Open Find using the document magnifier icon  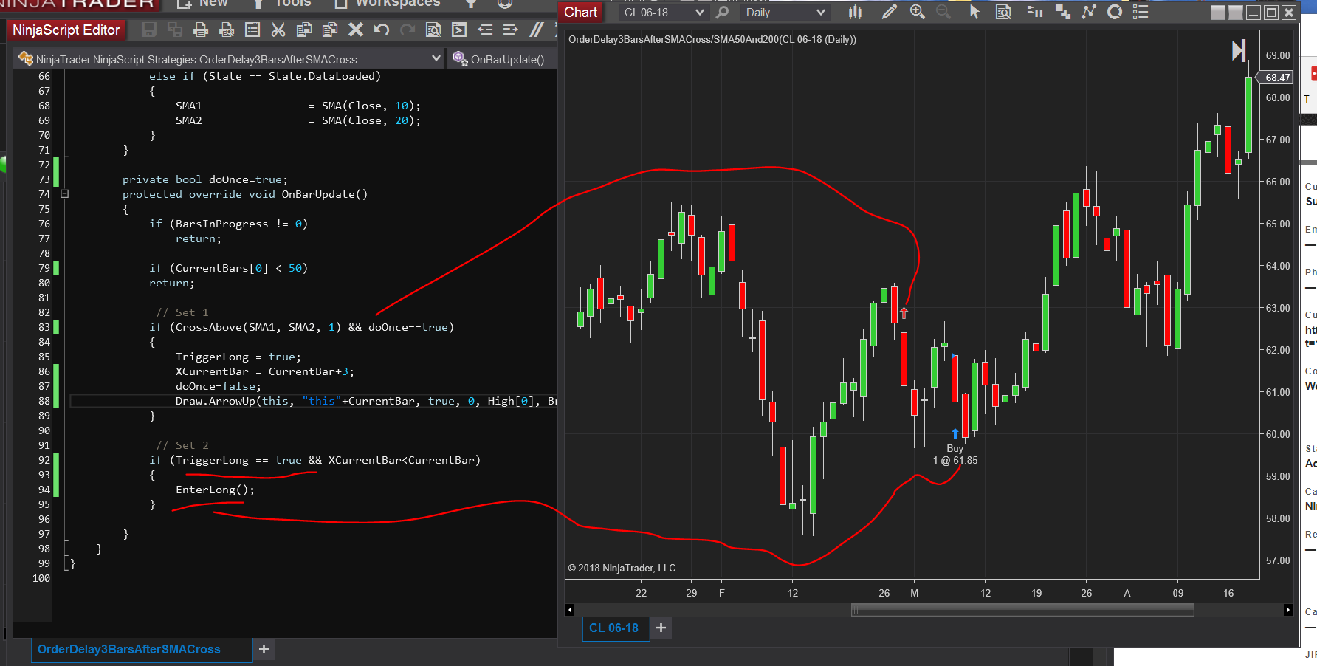click(433, 30)
